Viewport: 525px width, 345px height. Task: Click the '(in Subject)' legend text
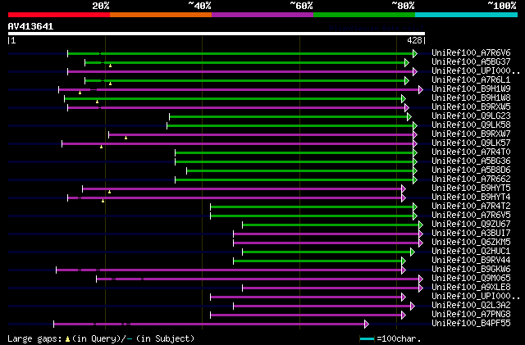point(166,338)
